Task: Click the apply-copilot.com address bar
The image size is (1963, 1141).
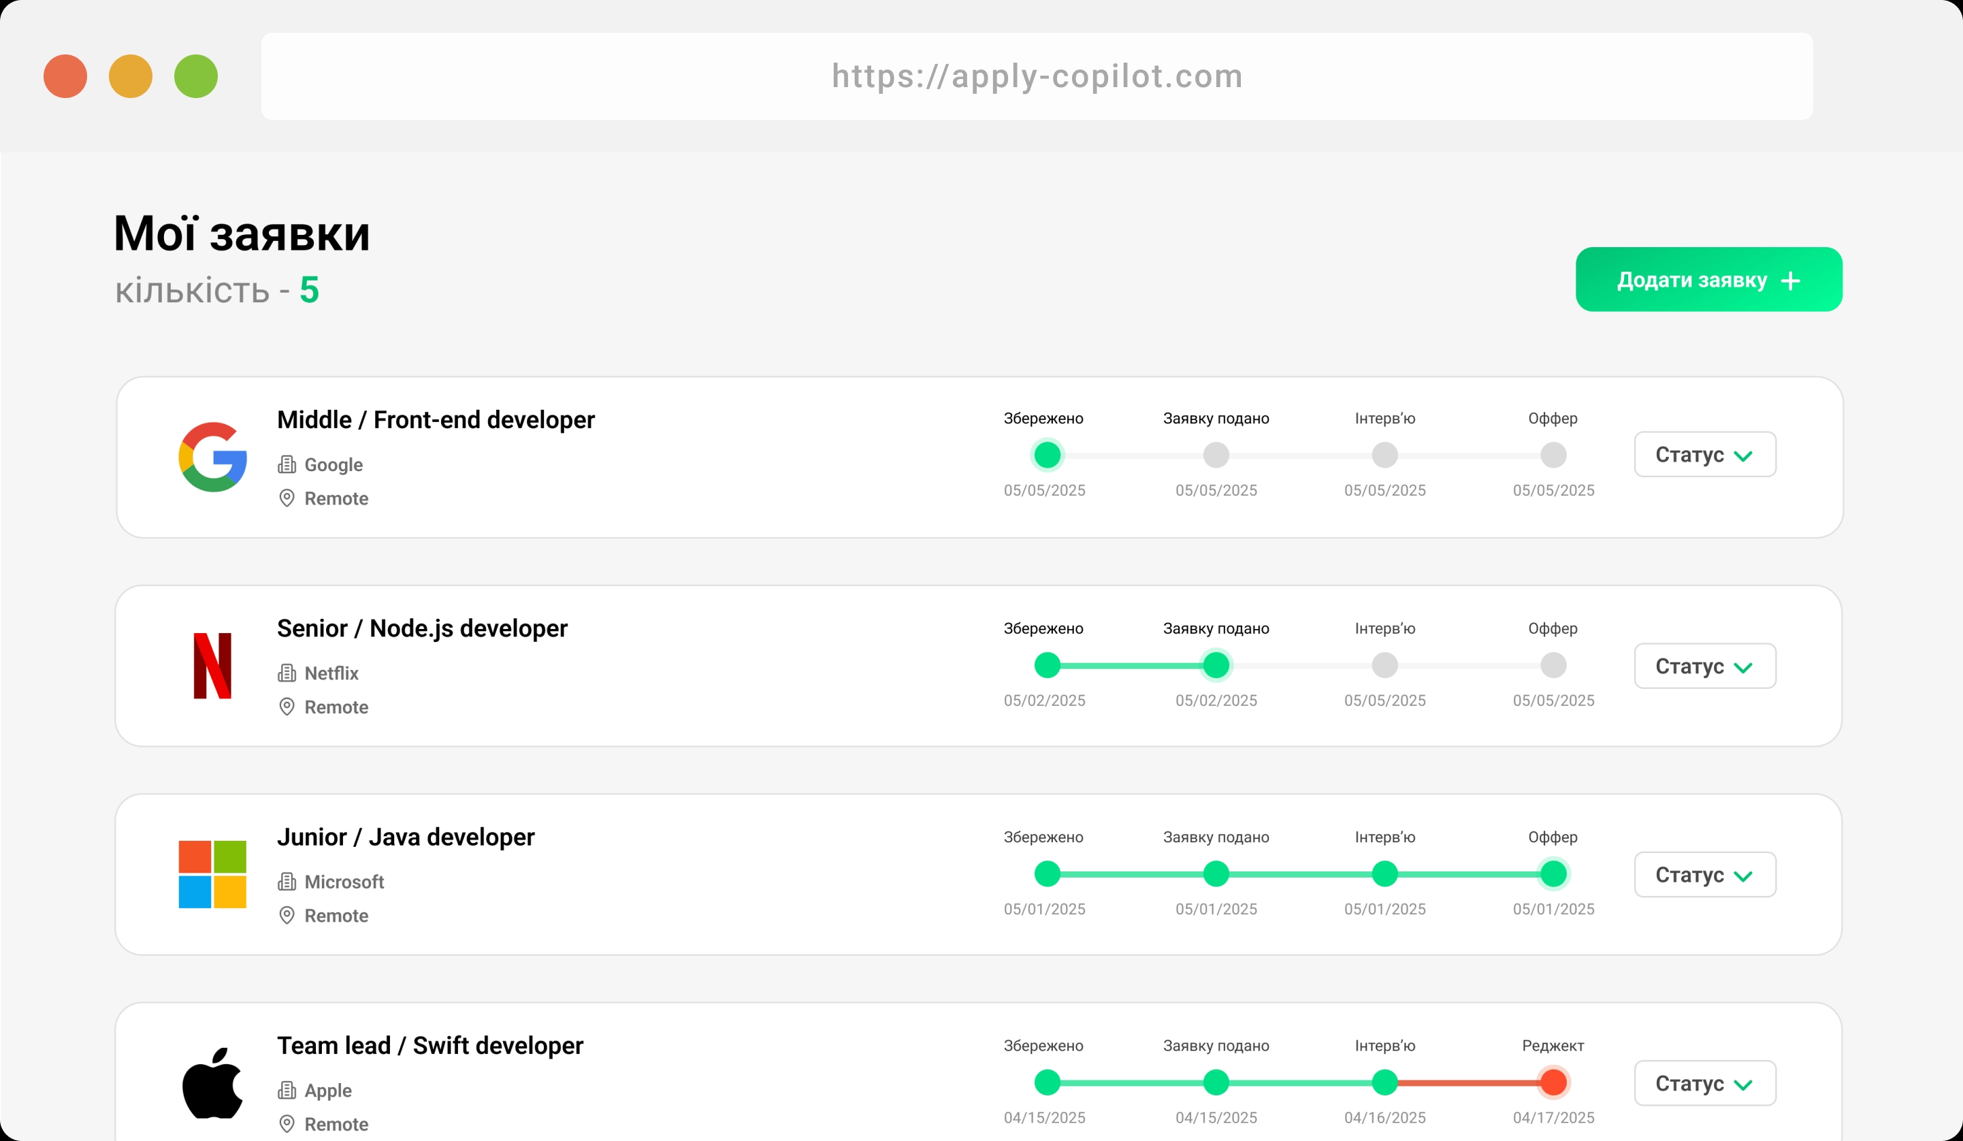Action: coord(1036,76)
